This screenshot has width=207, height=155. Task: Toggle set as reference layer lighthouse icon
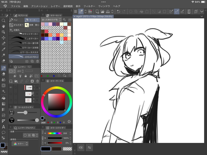pyautogui.click(x=20, y=76)
